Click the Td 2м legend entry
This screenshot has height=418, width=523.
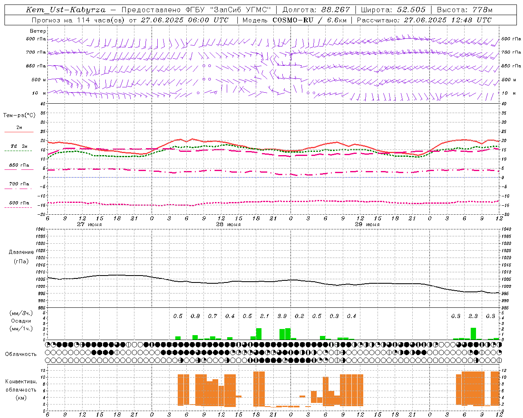pyautogui.click(x=19, y=146)
